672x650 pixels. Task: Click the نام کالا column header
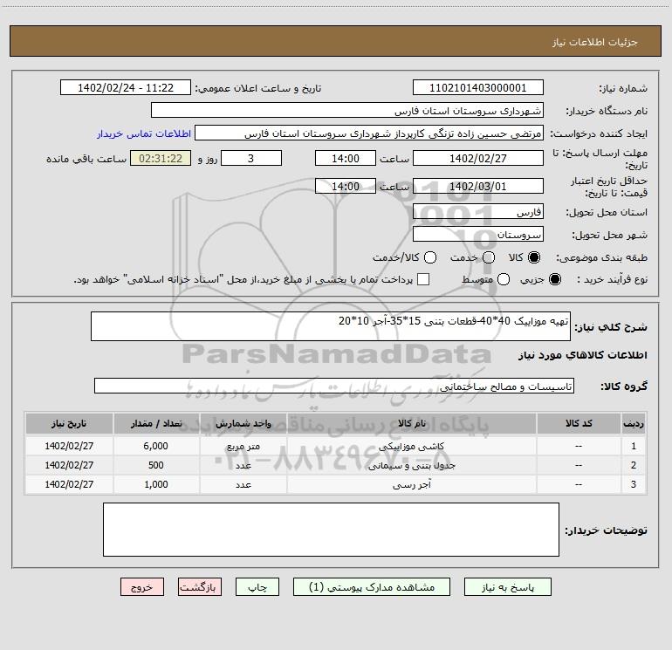(411, 423)
